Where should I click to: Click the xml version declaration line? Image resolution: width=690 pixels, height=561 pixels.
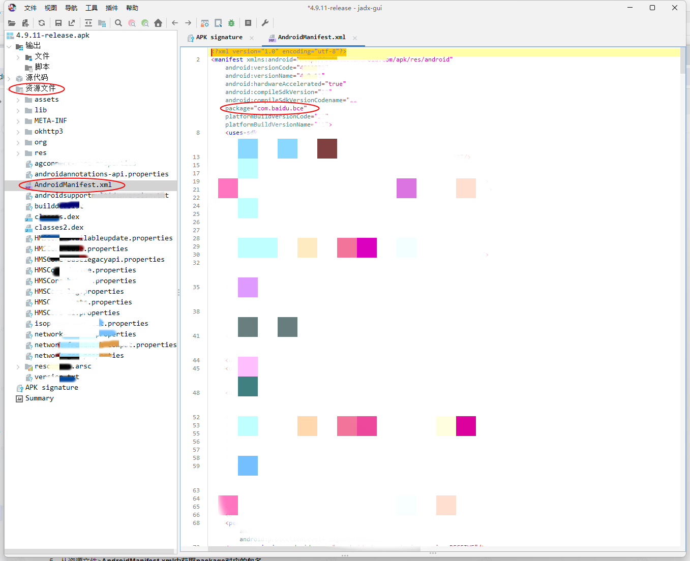coord(279,51)
